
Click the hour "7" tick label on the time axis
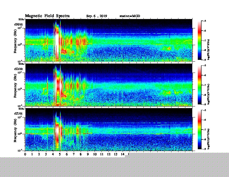pos(74,154)
